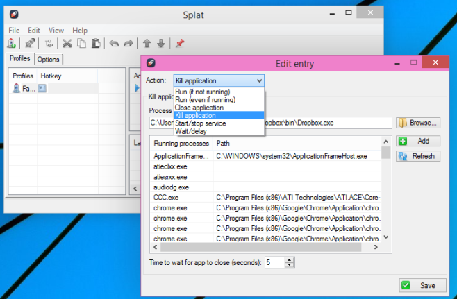Click the Refresh button
Viewport: 457px width, 299px height.
[x=418, y=156]
